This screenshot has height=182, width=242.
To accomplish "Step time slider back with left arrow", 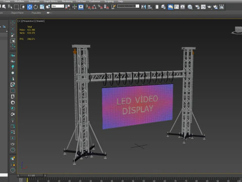I will 18,175.
